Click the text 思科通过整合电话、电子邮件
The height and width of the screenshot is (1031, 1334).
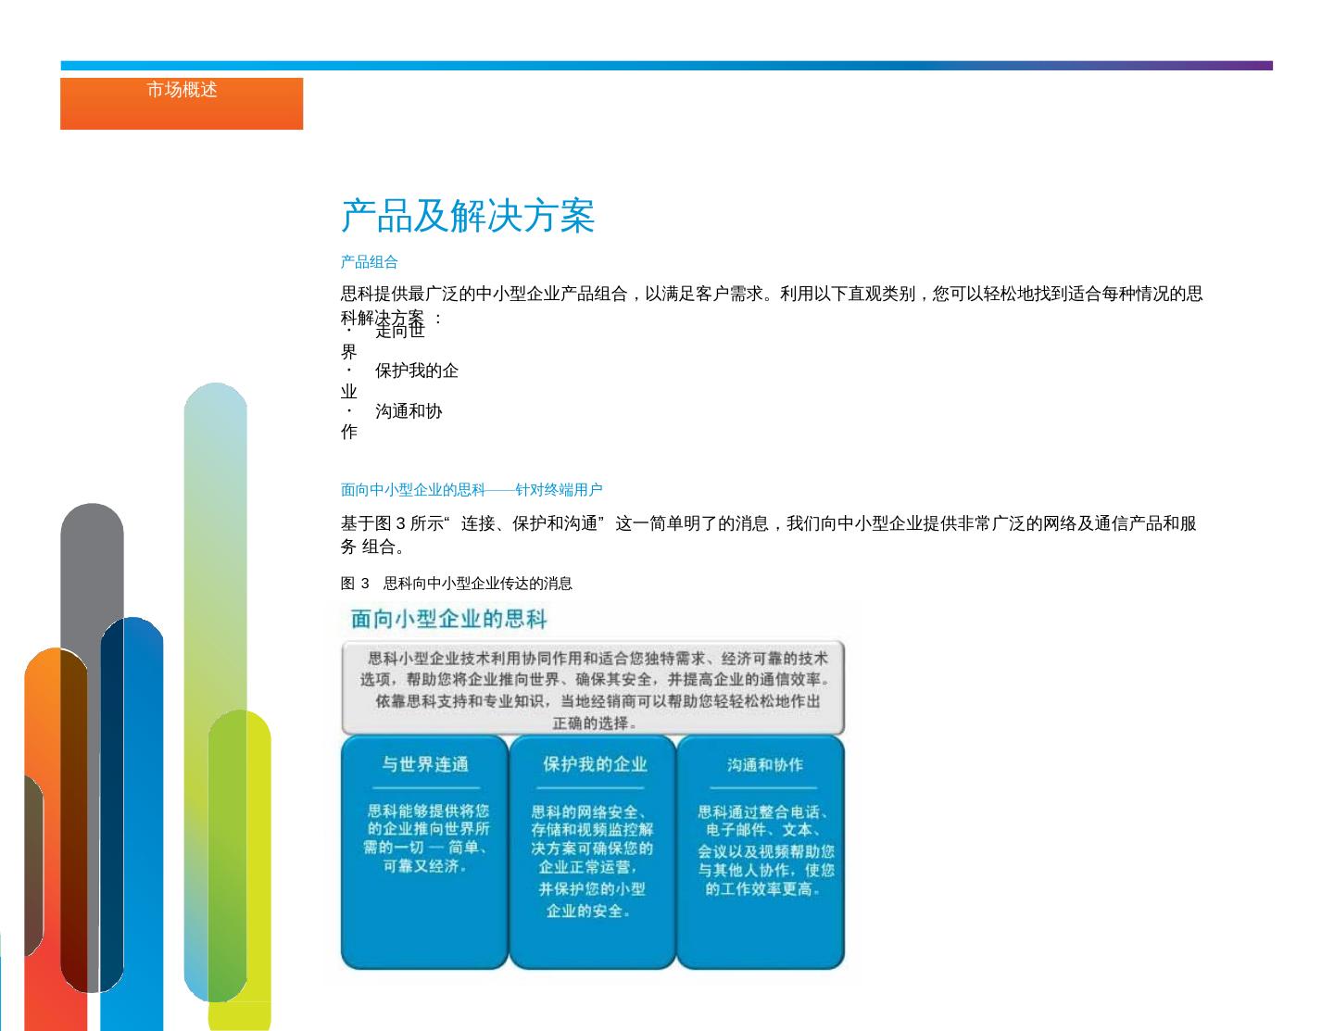click(765, 849)
